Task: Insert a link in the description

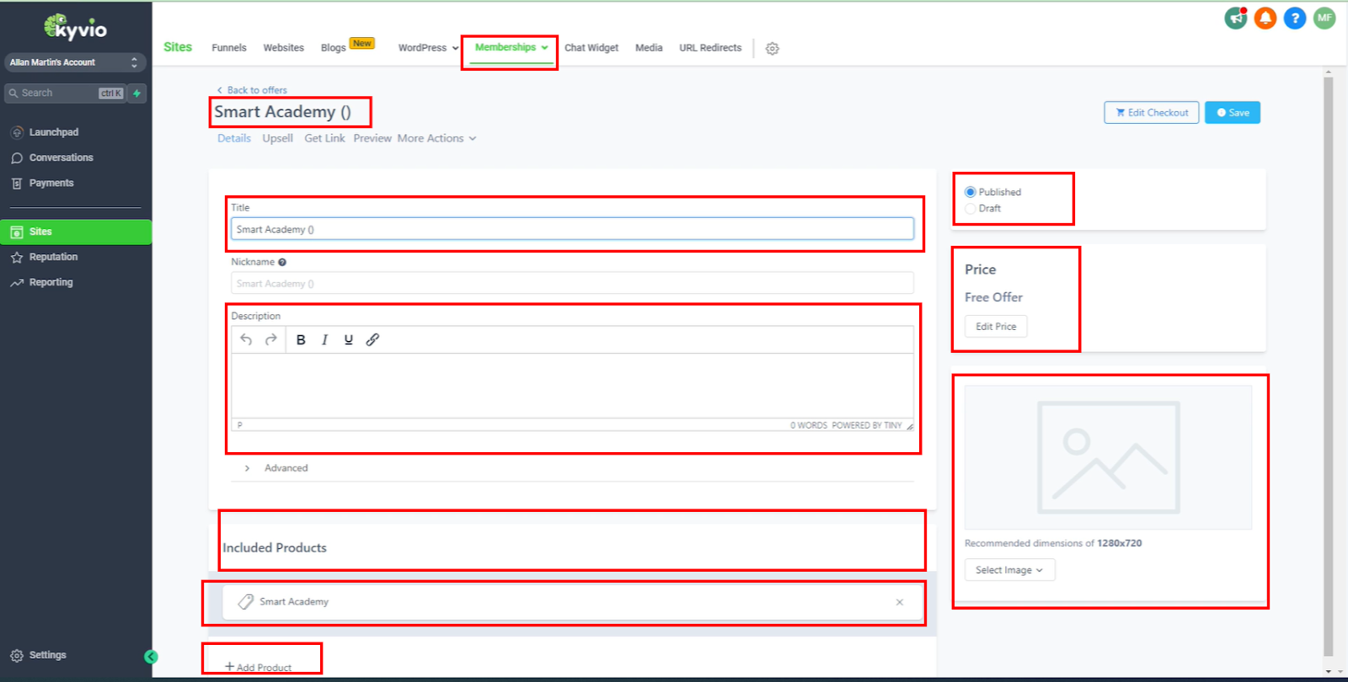Action: click(372, 339)
